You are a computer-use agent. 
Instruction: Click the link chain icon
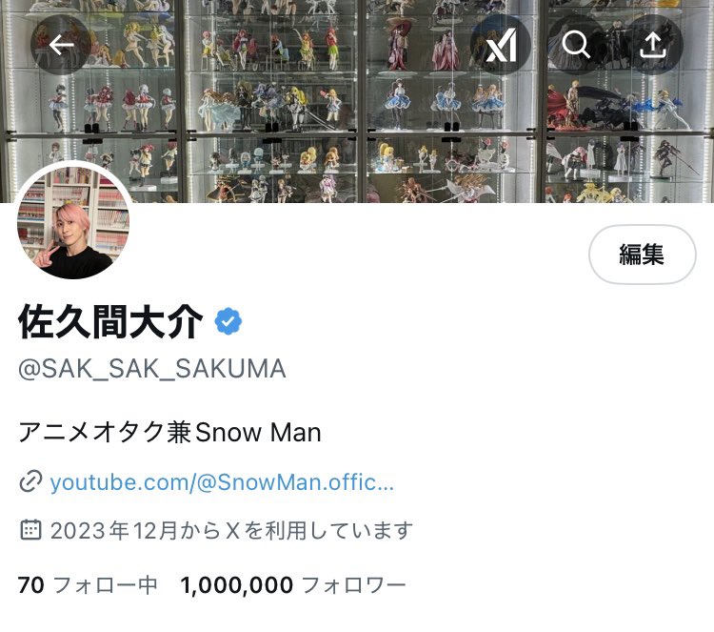pos(30,481)
